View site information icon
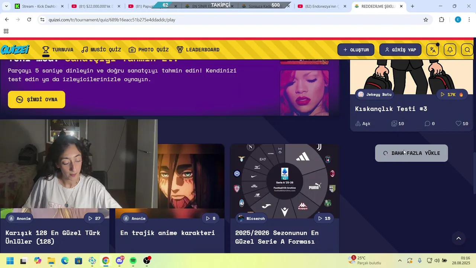The height and width of the screenshot is (268, 476). point(42,20)
